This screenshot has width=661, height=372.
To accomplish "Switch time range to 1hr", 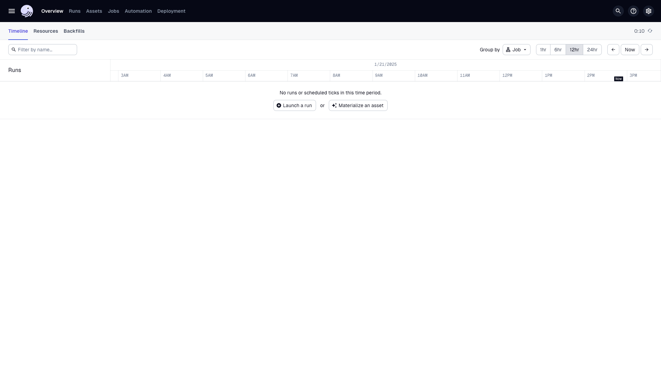I will point(543,50).
